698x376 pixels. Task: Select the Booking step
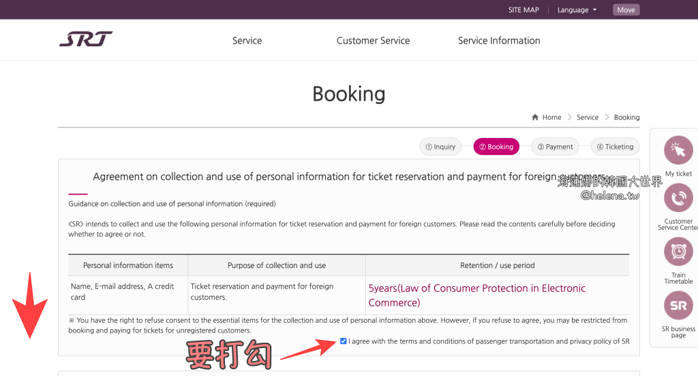pyautogui.click(x=496, y=146)
